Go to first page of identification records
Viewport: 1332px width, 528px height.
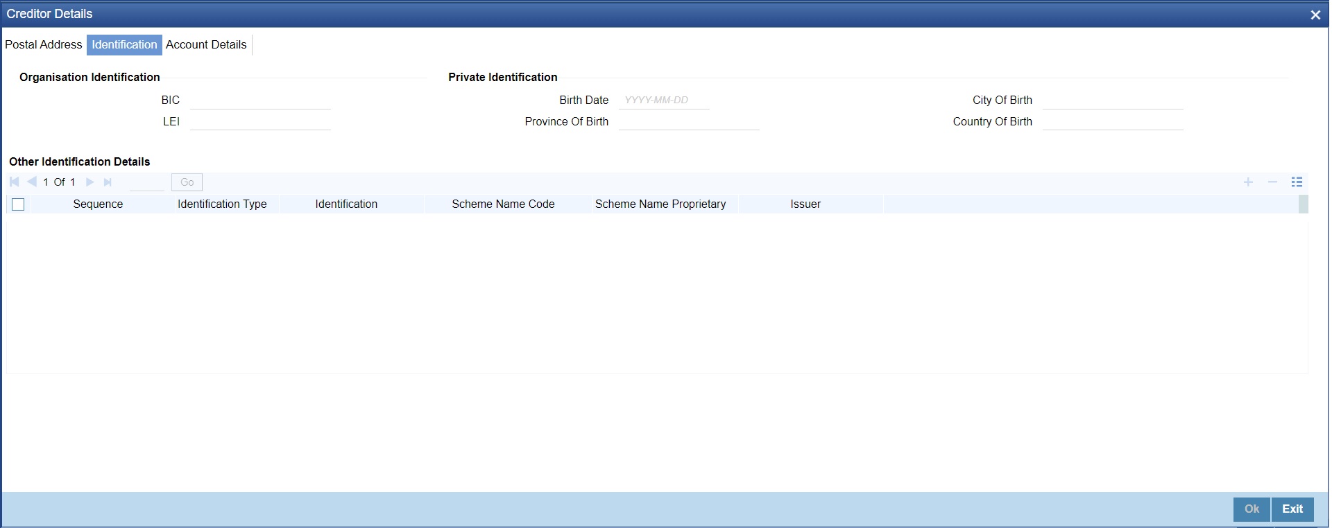[14, 182]
